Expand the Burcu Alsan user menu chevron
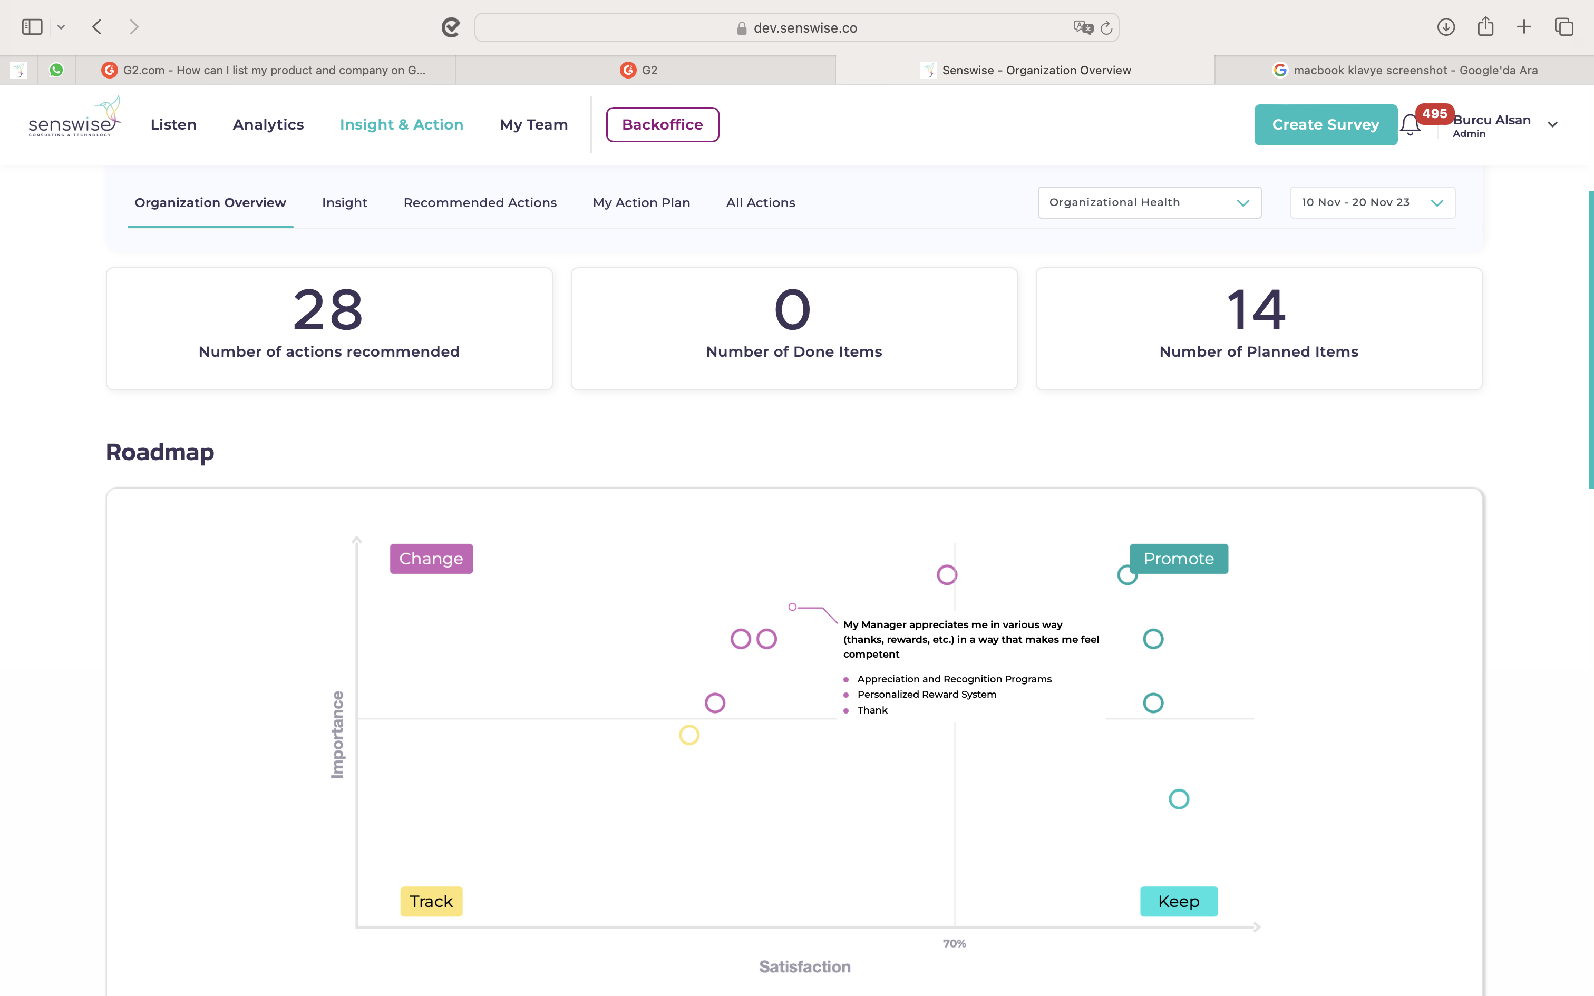The width and height of the screenshot is (1594, 996). pos(1552,125)
